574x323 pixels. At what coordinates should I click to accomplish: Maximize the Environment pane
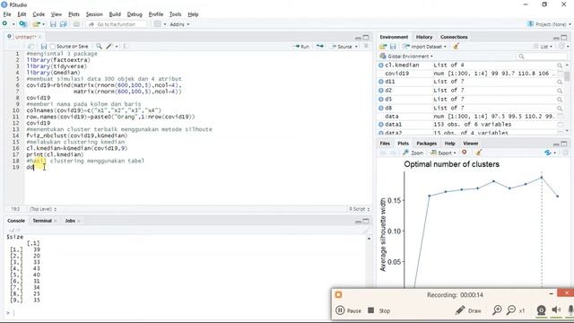point(564,38)
